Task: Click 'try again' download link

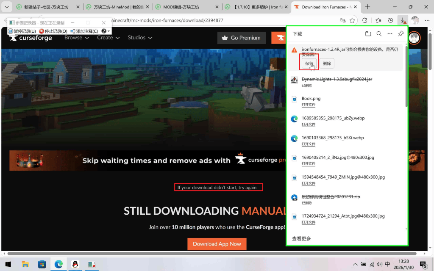Action: coord(248,187)
